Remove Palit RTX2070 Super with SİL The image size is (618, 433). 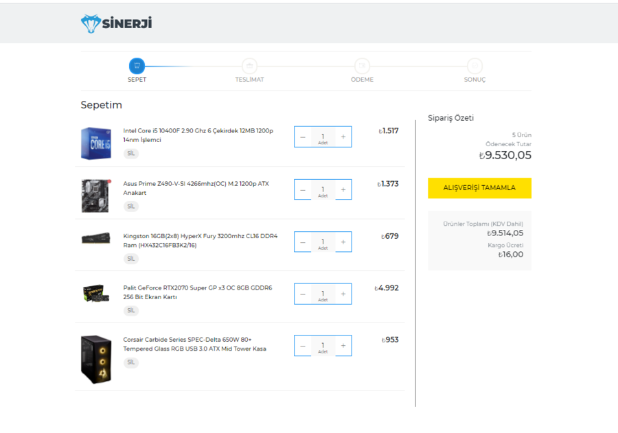point(131,310)
